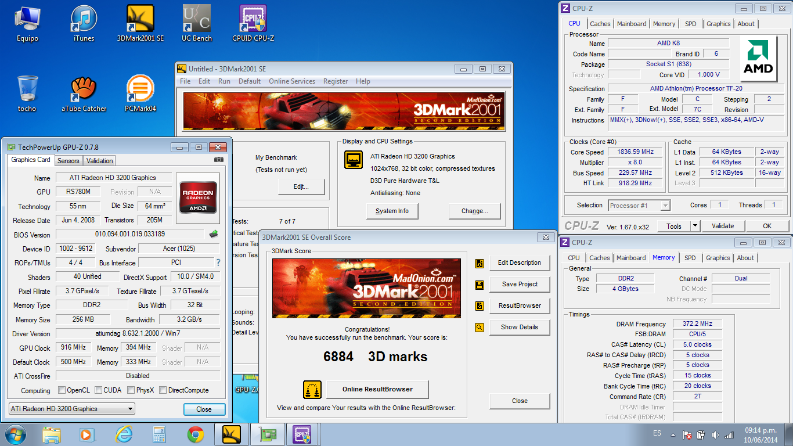This screenshot has height=446, width=793.
Task: Click the magnifier icon beside Show Details
Action: tap(480, 328)
